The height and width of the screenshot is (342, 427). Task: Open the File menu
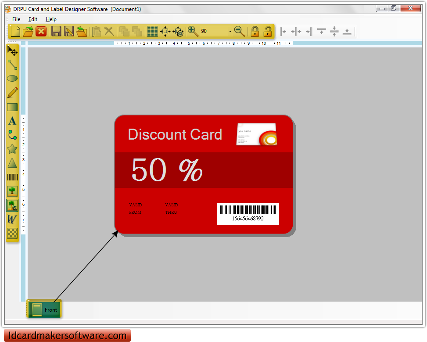(16, 19)
